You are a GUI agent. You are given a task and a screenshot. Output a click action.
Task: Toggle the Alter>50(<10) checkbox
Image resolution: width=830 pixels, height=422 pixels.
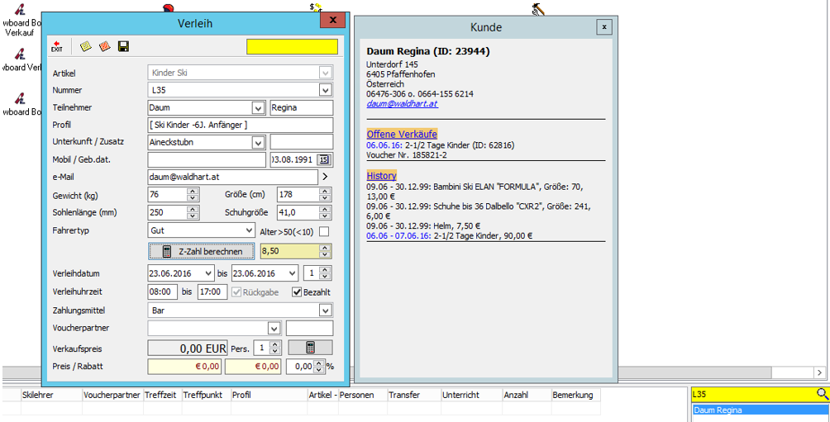pos(324,231)
